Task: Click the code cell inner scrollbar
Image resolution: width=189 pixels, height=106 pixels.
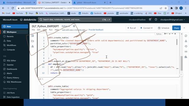Action: [177, 42]
